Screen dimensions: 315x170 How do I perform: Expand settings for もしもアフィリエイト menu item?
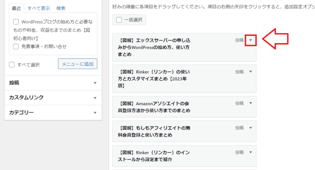250,128
